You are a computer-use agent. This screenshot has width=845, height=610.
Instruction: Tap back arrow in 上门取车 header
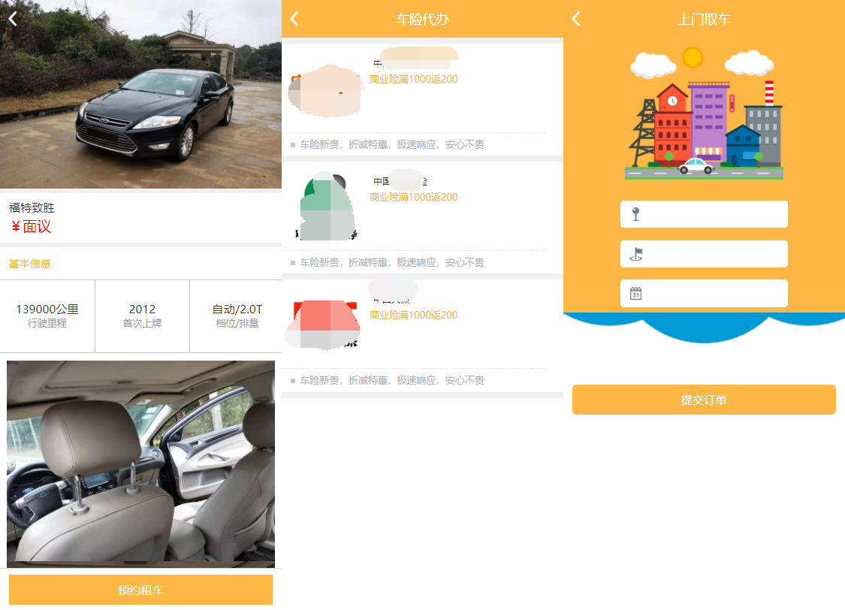(576, 19)
